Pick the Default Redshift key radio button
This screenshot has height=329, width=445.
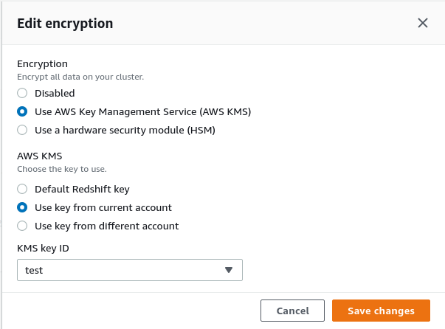[22, 190]
